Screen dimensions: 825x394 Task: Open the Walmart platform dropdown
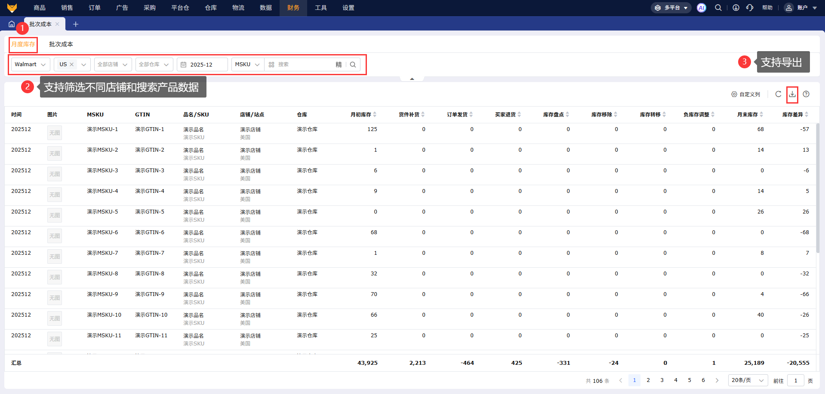click(30, 64)
